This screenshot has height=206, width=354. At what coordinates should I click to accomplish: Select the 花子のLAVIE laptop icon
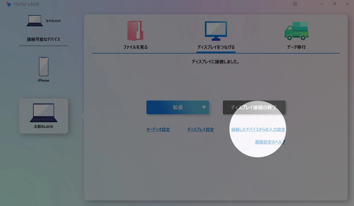[x=35, y=21]
